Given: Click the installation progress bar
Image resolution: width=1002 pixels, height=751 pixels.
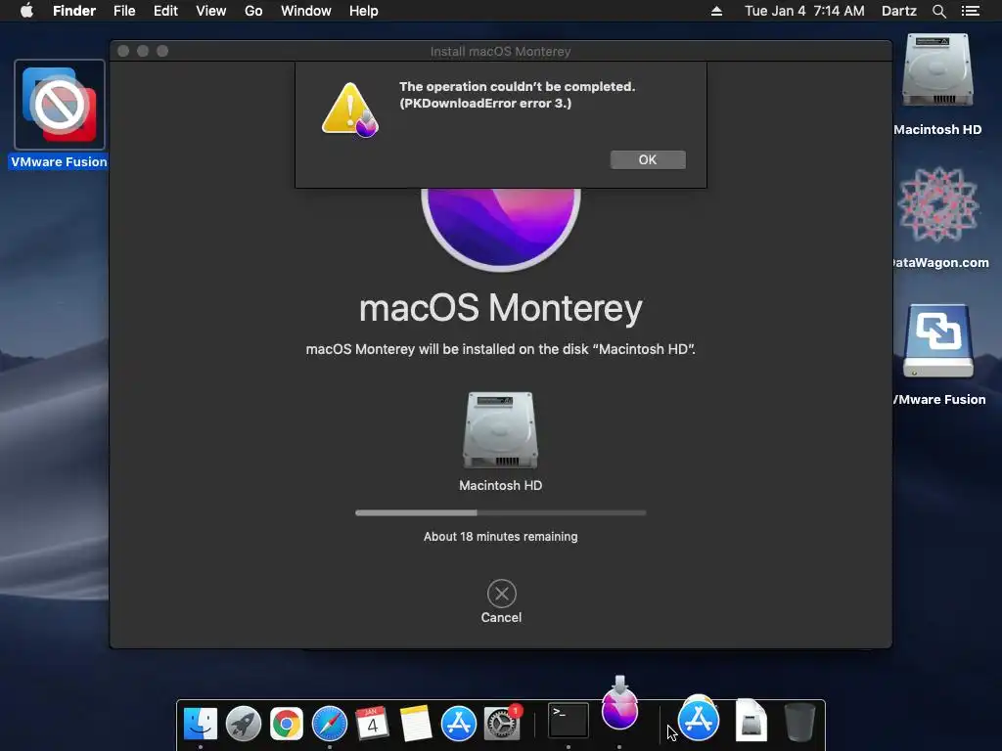Looking at the screenshot, I should point(500,512).
